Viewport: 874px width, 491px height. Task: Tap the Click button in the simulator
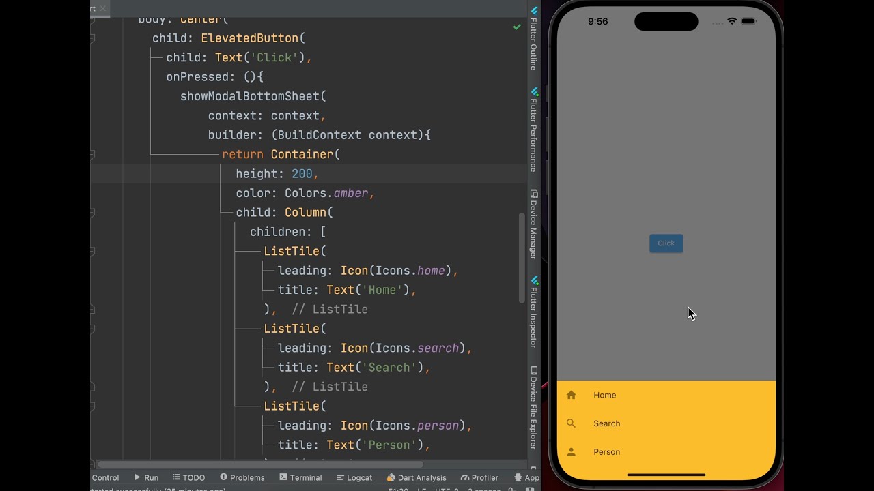[x=666, y=243]
